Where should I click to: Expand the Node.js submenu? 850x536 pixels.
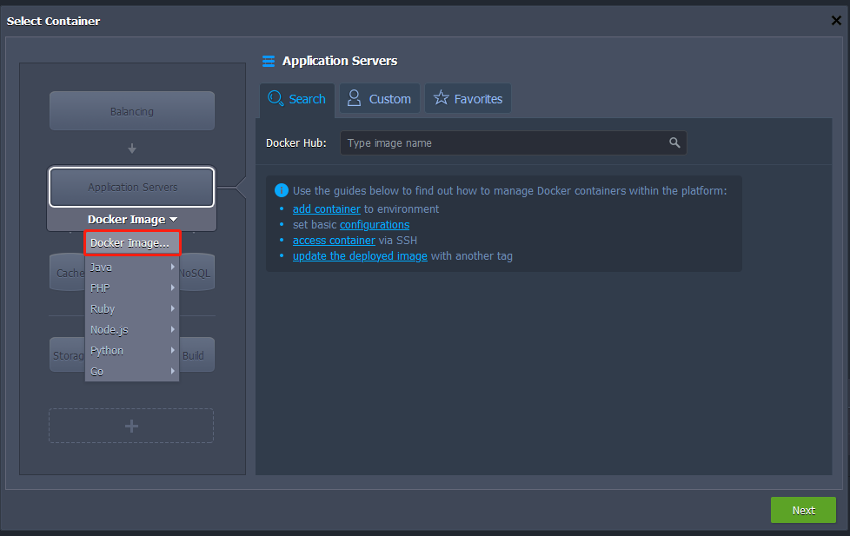click(132, 330)
